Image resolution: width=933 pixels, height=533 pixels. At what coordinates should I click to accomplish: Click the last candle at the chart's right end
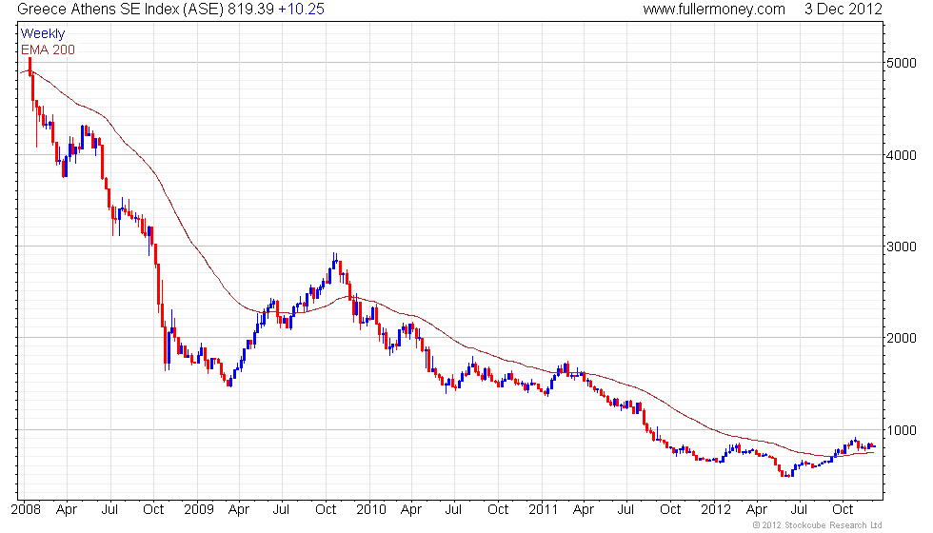(x=873, y=446)
